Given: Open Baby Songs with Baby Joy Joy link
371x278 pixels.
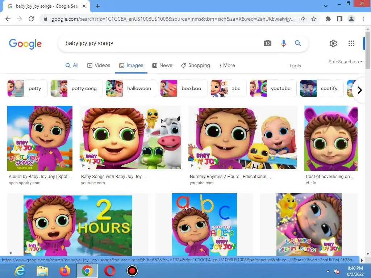Looking at the screenshot, I should [x=113, y=177].
